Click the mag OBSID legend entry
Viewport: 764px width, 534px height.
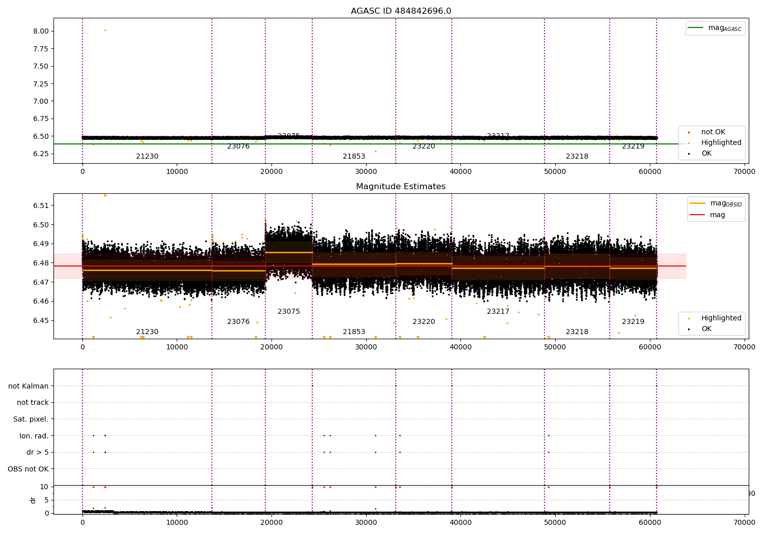click(716, 203)
